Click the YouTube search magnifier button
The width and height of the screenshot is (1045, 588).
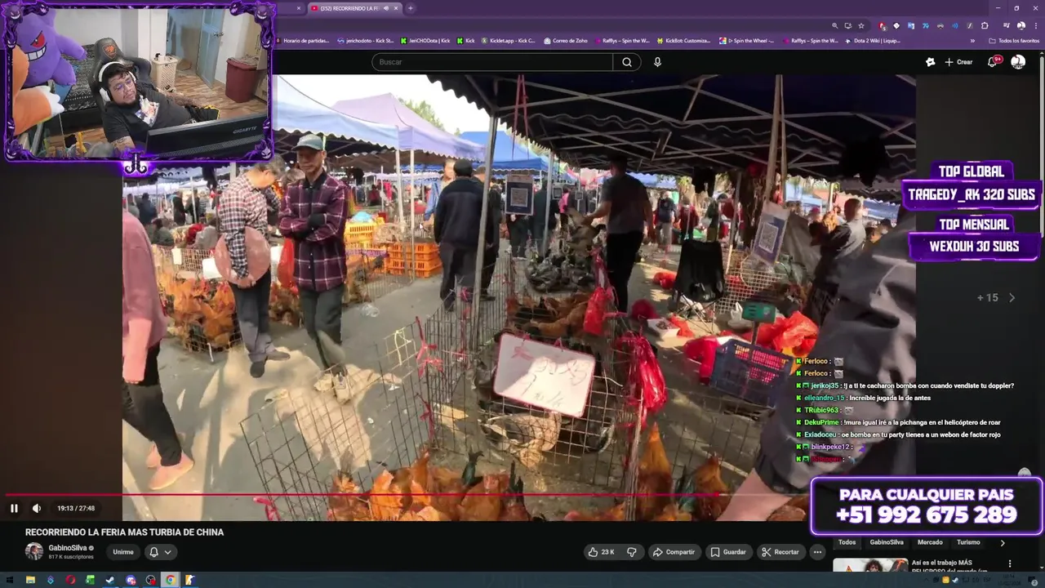point(627,62)
